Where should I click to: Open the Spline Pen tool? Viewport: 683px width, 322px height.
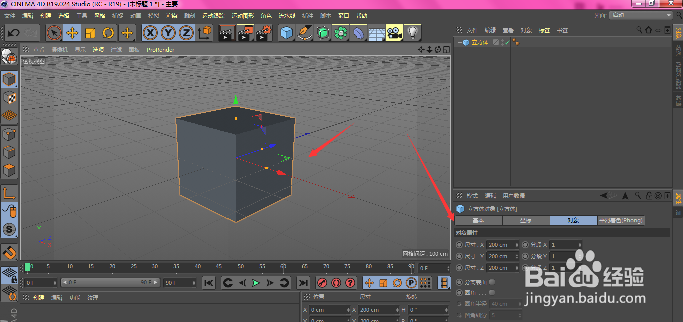304,33
